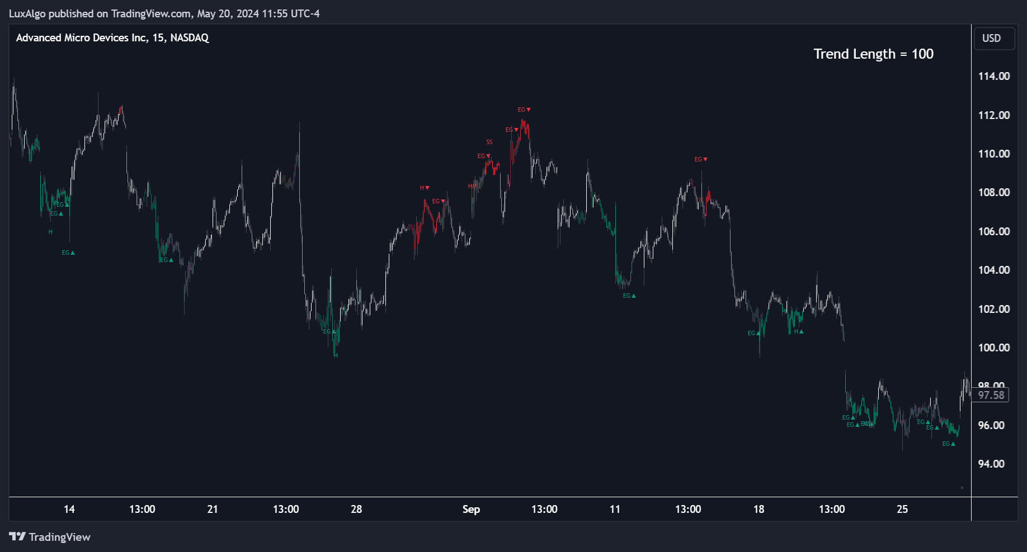Click the red EG marker above the 18th peak

[x=701, y=159]
